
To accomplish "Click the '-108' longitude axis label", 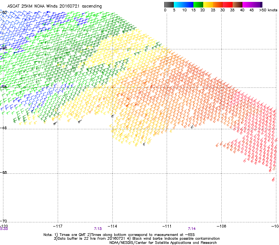I will click(222, 226).
